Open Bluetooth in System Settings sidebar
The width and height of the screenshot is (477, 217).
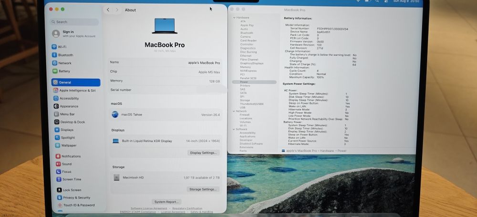62,55
